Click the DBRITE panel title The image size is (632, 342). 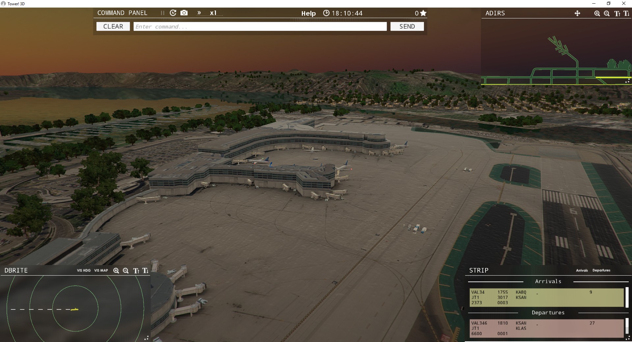click(x=16, y=271)
